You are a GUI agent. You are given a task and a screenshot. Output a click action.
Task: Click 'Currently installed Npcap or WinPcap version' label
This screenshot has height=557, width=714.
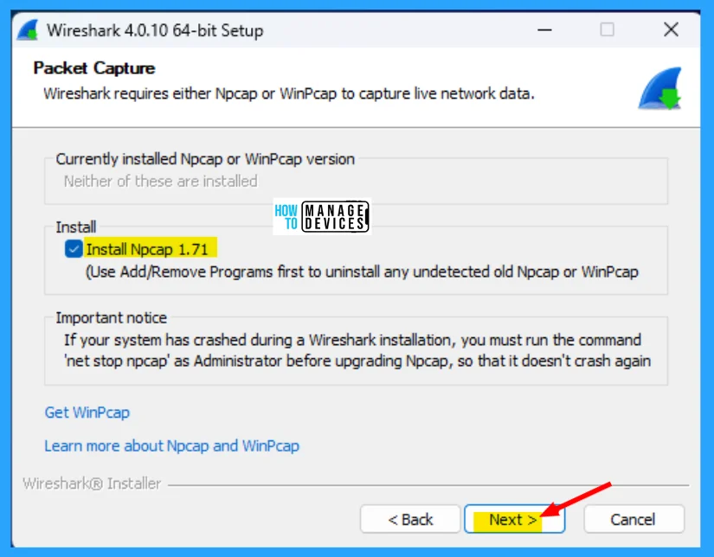(x=205, y=159)
